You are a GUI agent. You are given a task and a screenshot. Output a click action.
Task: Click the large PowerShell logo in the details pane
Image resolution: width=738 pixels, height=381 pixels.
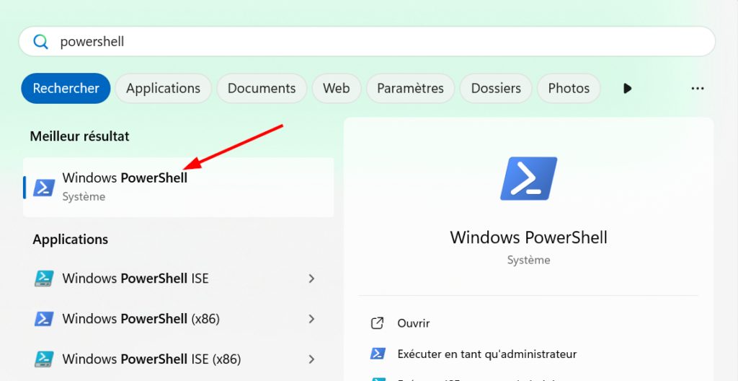tap(528, 178)
